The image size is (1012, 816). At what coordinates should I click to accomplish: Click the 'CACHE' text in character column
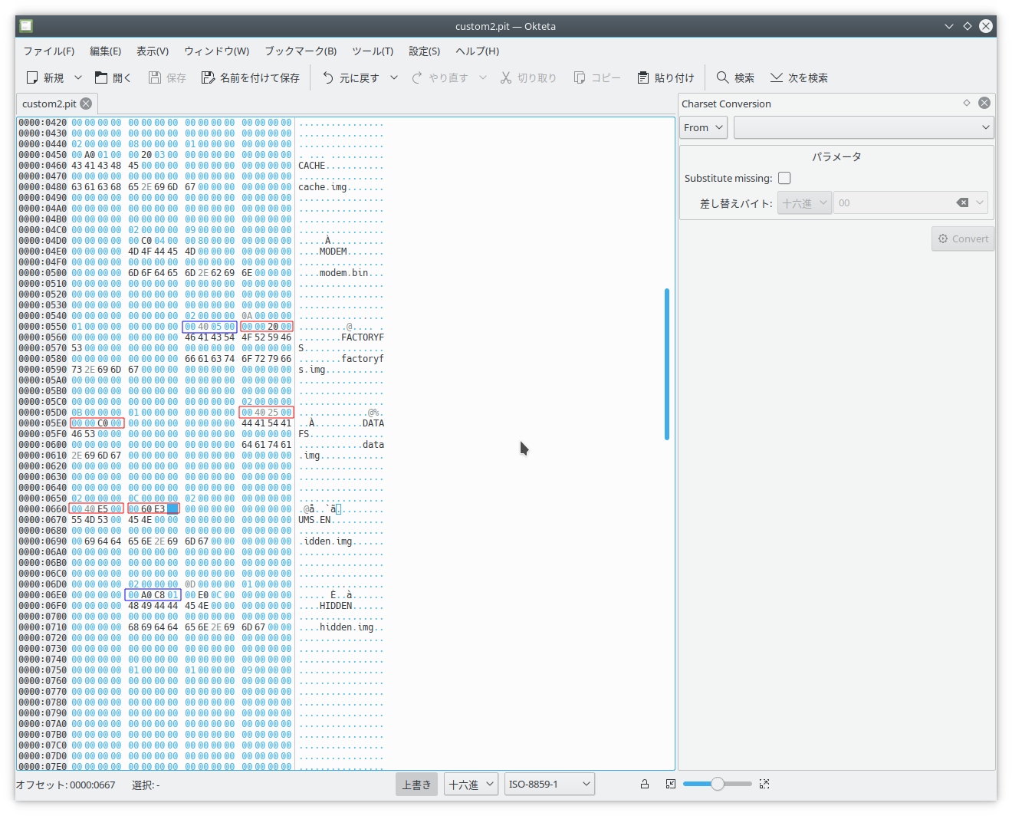[x=312, y=166]
